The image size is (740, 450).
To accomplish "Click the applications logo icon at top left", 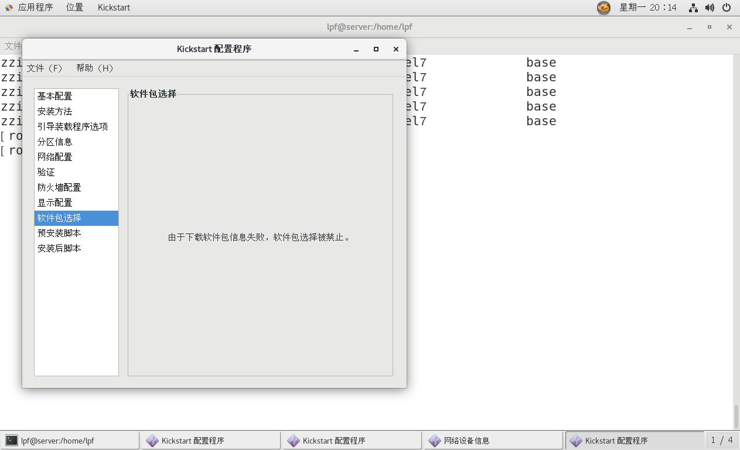I will 9,8.
